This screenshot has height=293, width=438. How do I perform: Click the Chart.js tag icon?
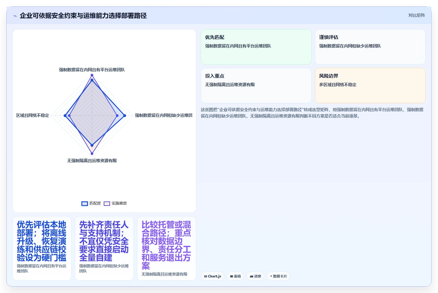[x=206, y=277]
